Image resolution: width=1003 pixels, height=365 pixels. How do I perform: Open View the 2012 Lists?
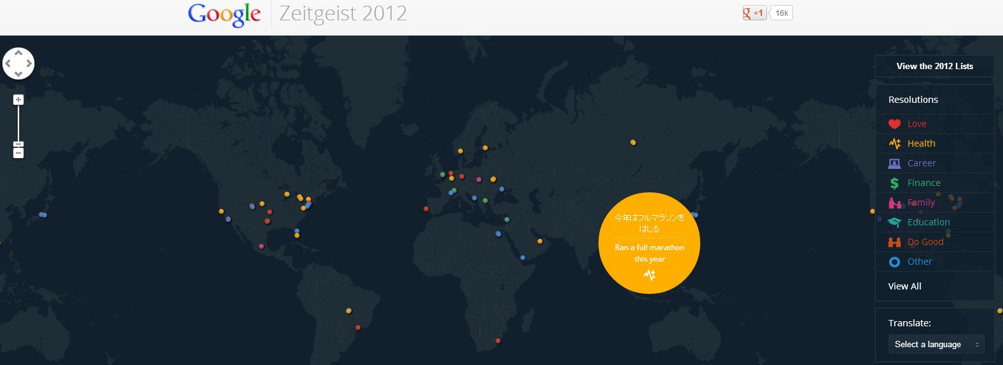[x=934, y=66]
